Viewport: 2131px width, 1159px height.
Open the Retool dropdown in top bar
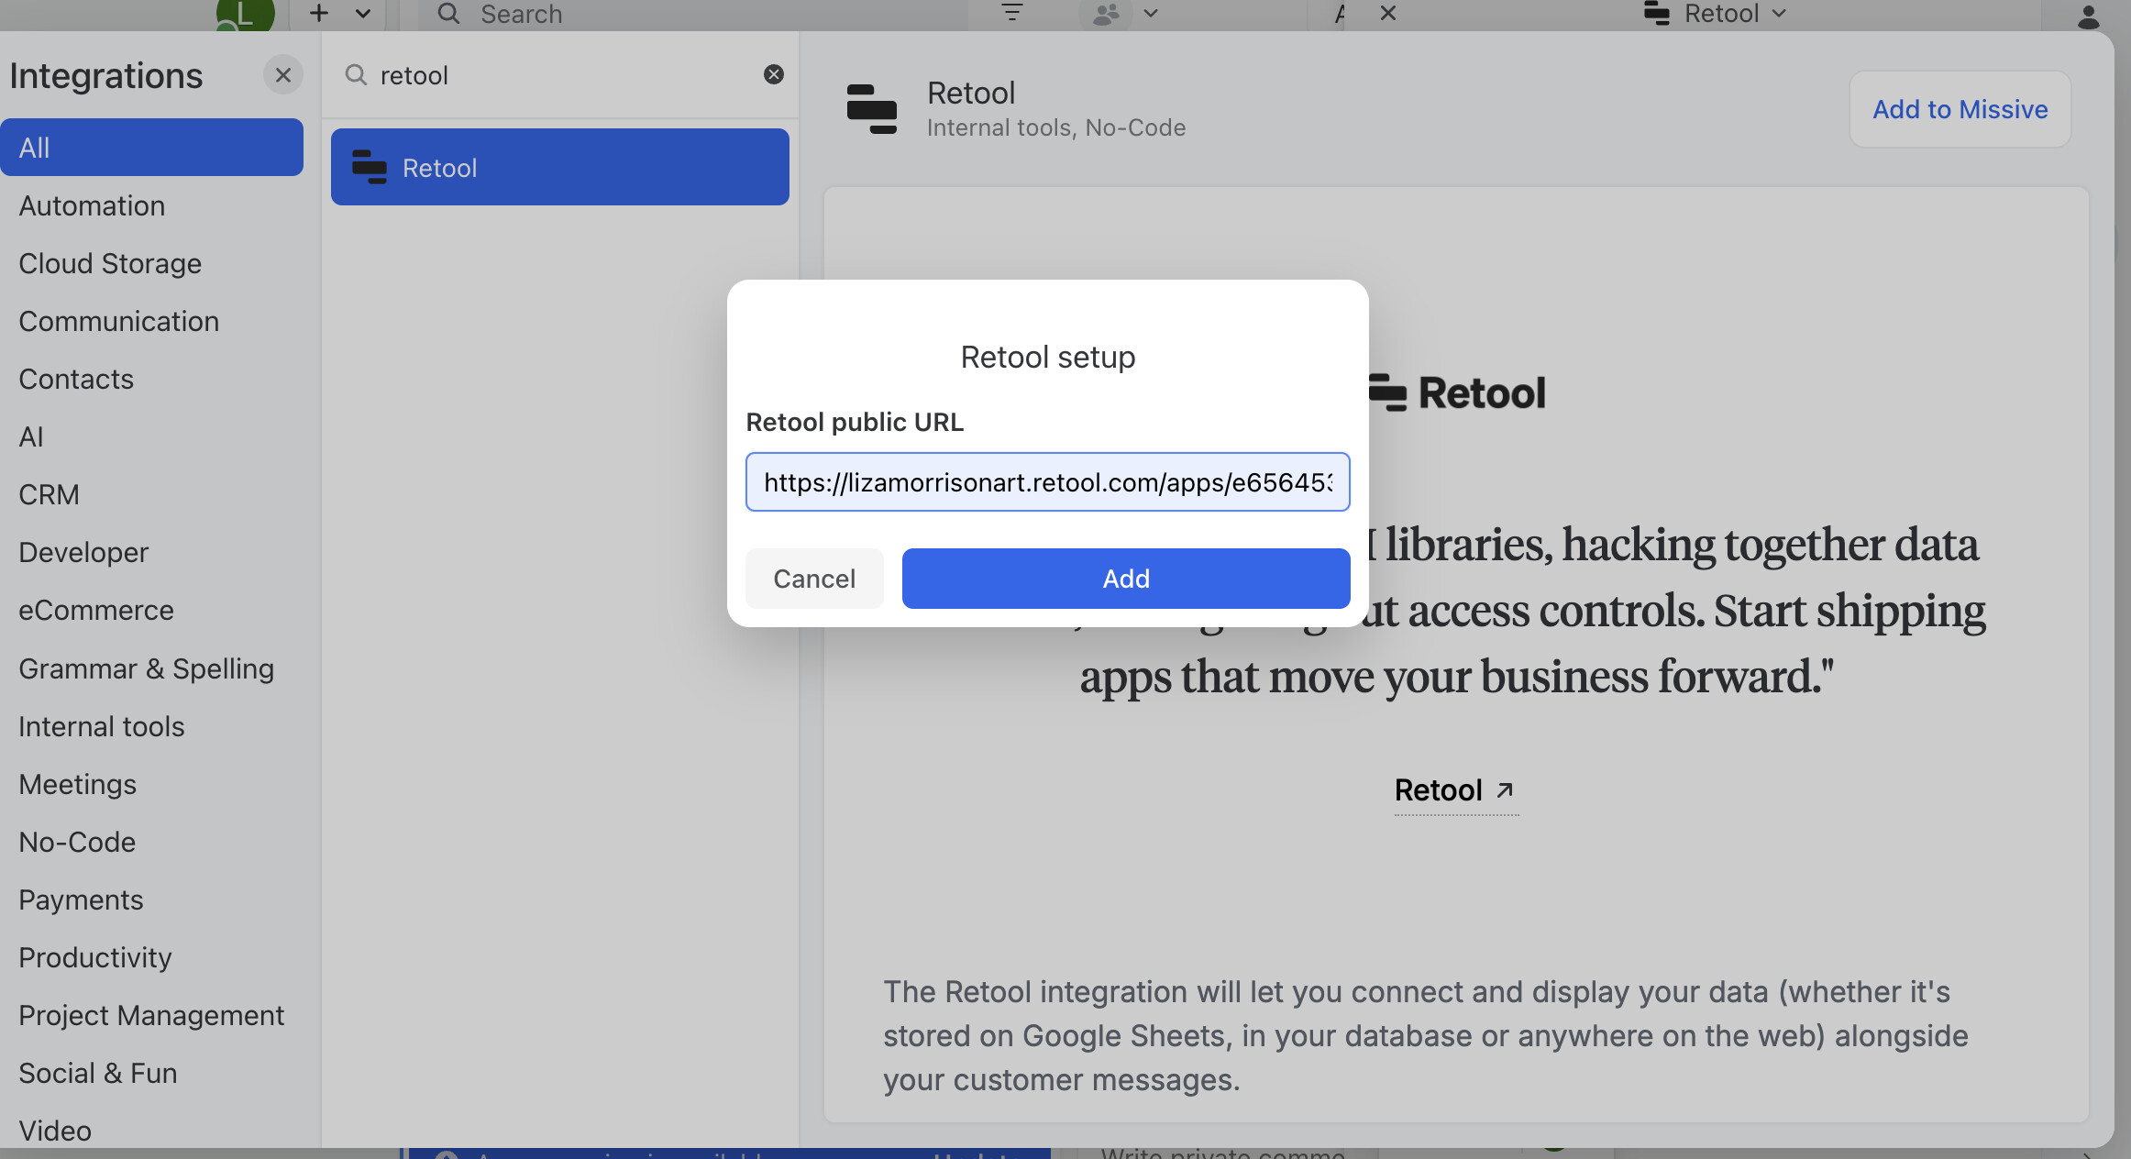(1717, 14)
